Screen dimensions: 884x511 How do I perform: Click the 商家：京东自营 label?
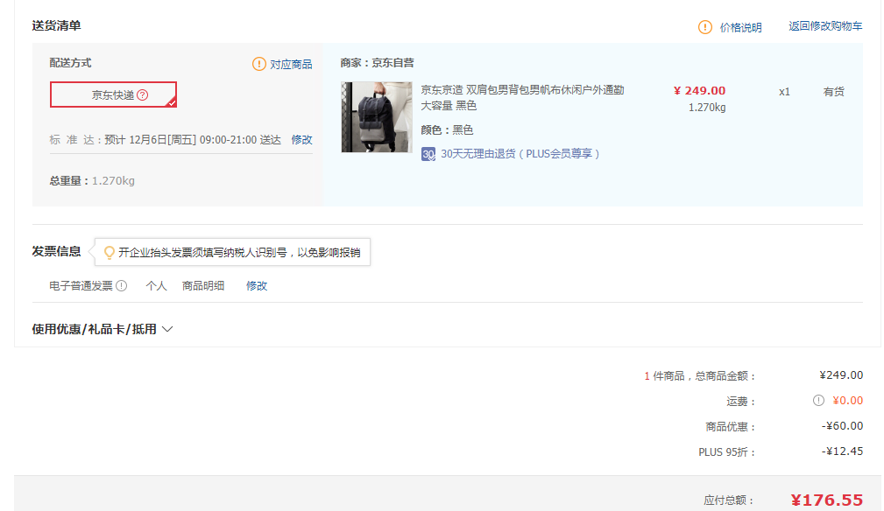[377, 62]
